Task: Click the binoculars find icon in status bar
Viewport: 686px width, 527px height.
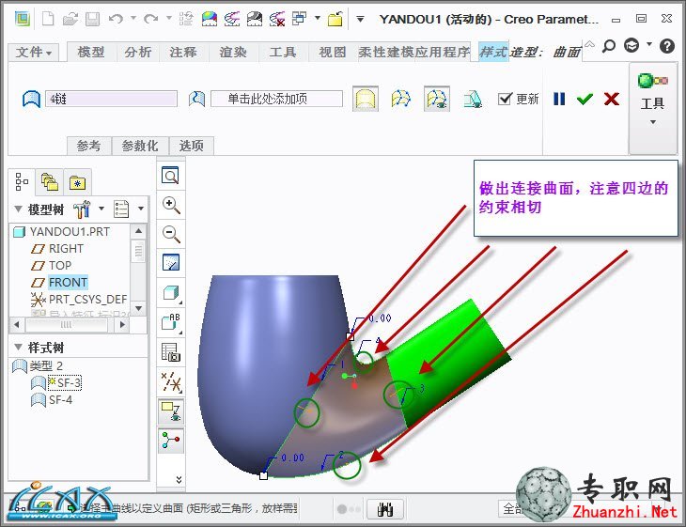Action: click(385, 508)
